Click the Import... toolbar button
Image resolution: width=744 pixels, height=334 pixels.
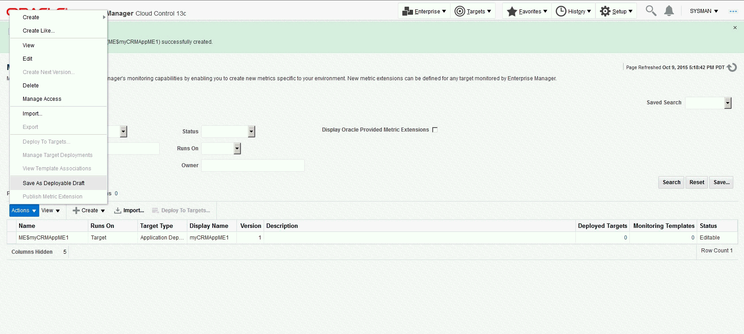tap(129, 210)
